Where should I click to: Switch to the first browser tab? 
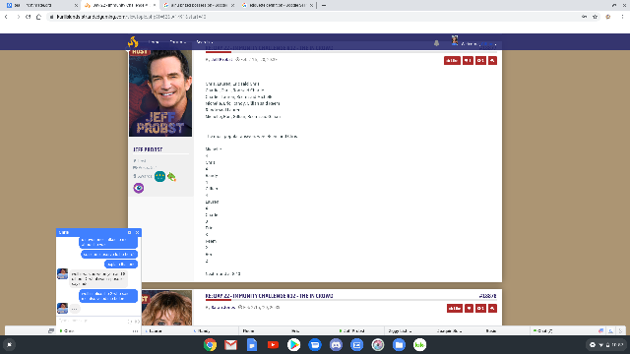(x=41, y=5)
